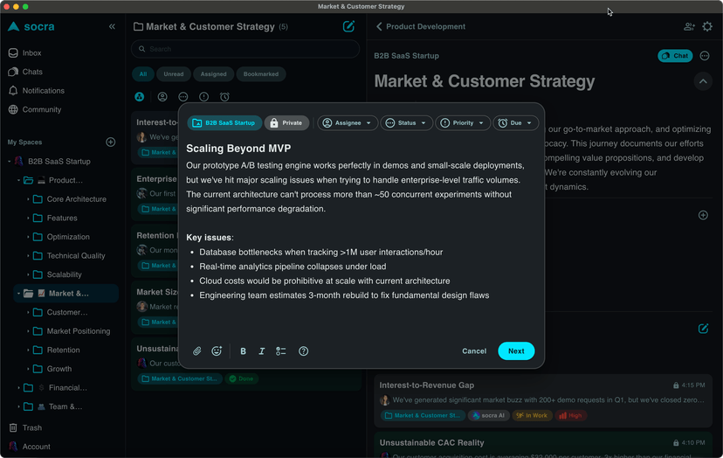
Task: Open the settings gear icon
Action: (707, 27)
